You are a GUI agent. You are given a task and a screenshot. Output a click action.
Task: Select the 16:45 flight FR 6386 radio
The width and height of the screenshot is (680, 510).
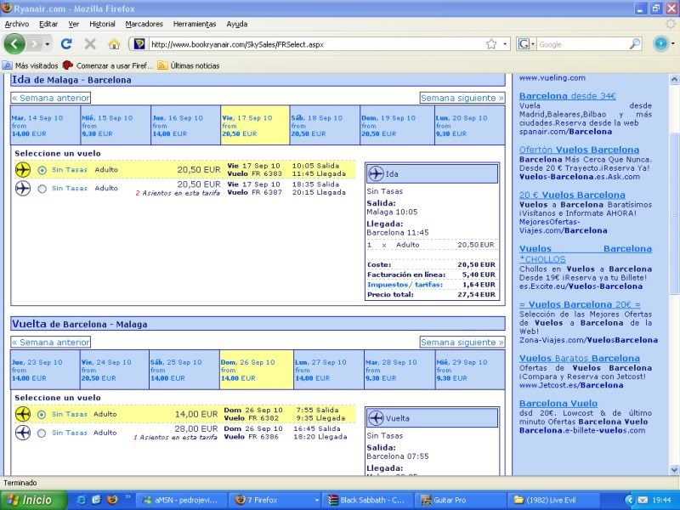(x=42, y=433)
